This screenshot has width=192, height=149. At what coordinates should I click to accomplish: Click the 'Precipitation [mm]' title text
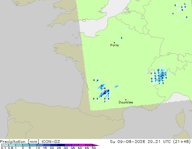[20, 142]
